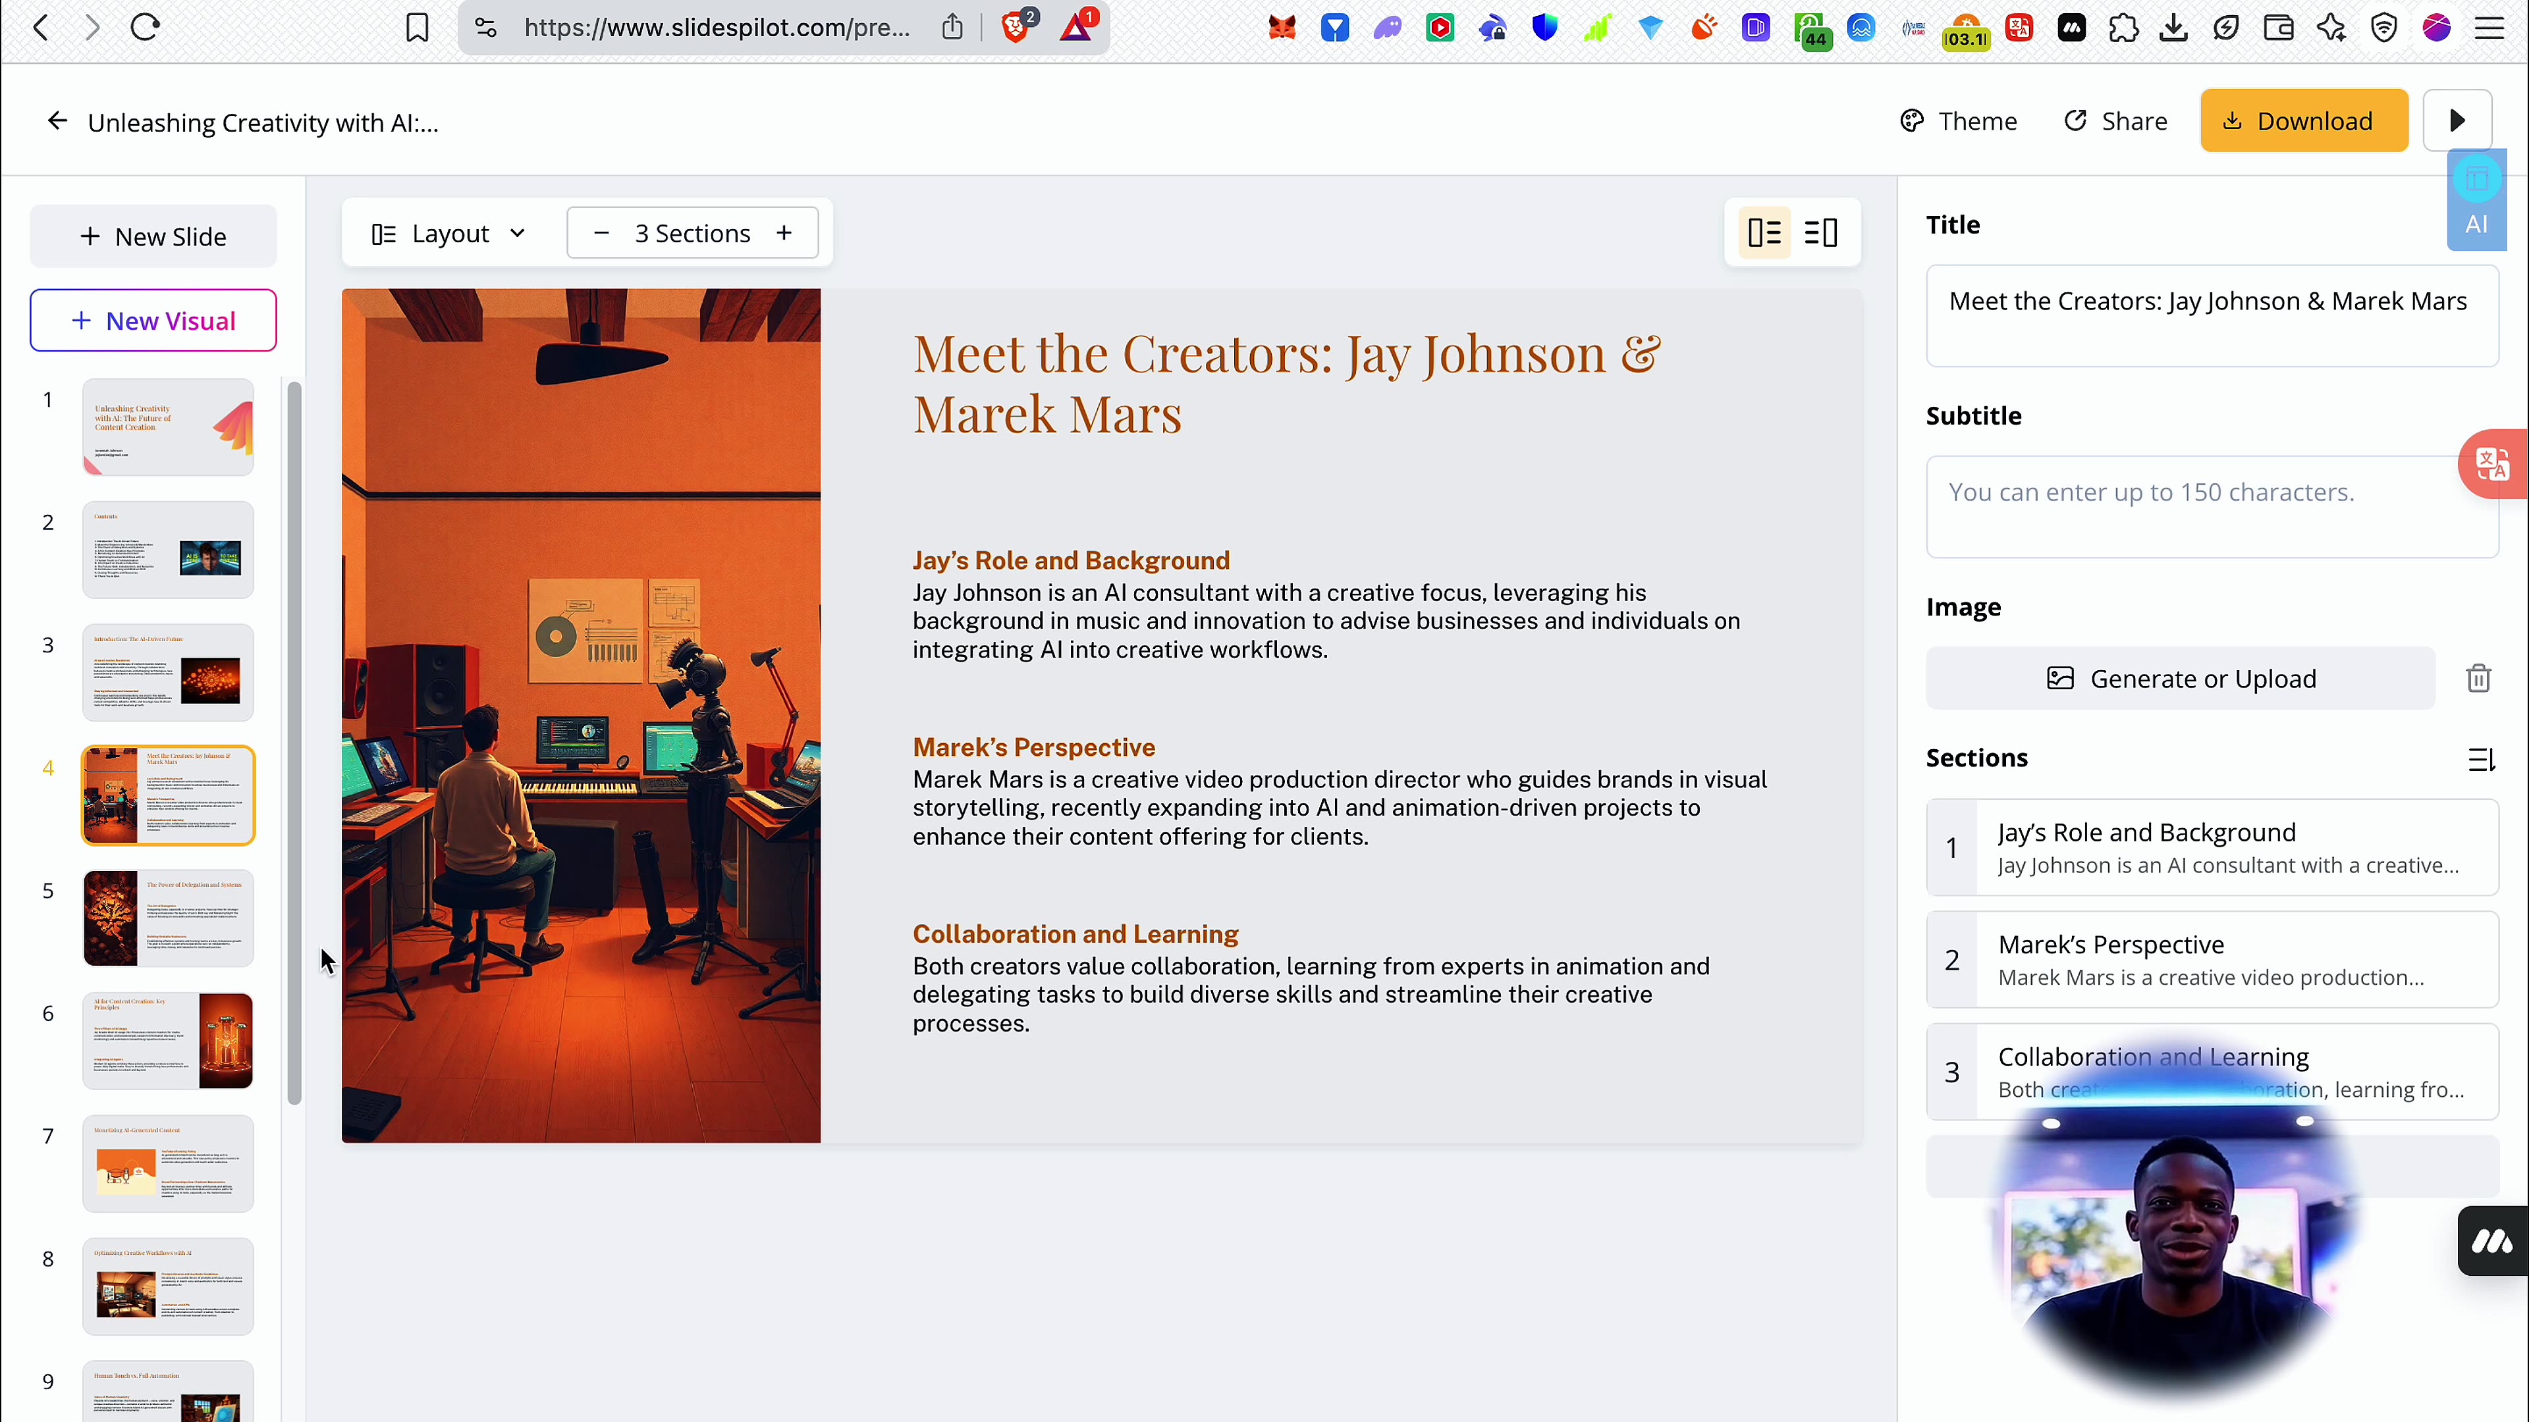This screenshot has width=2529, height=1422.
Task: Open the browser hamburger menu
Action: [2489, 28]
